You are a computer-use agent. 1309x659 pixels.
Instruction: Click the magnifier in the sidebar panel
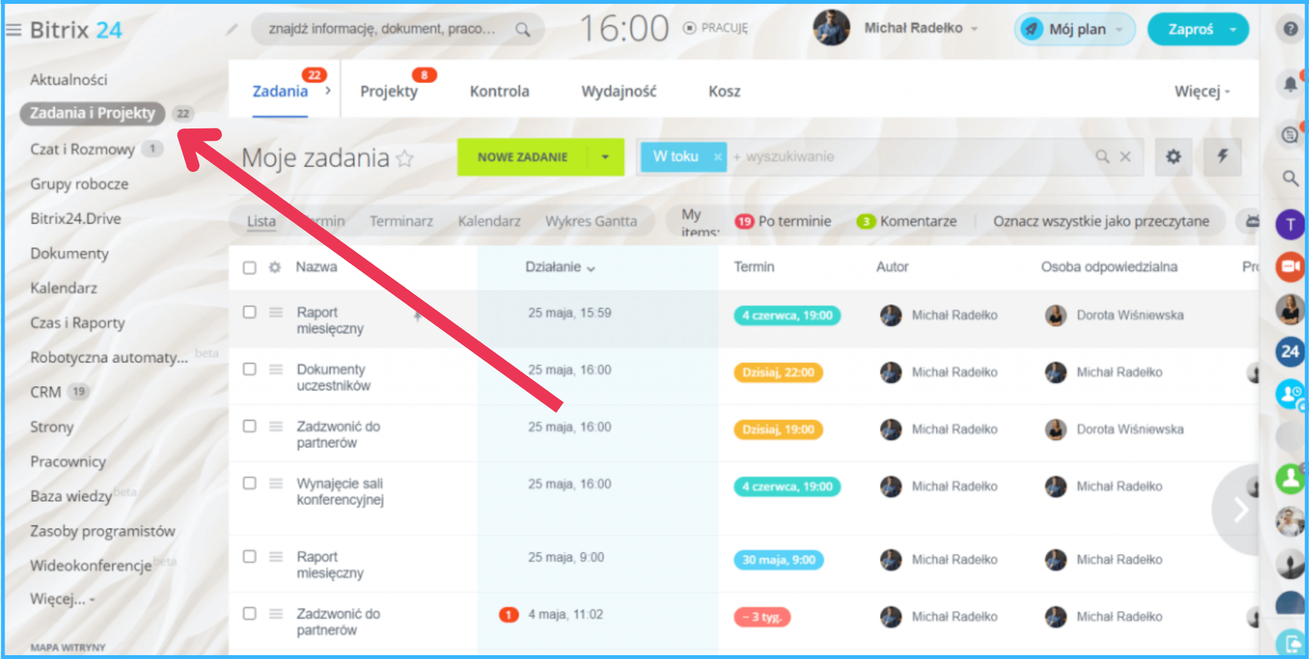pos(1290,179)
